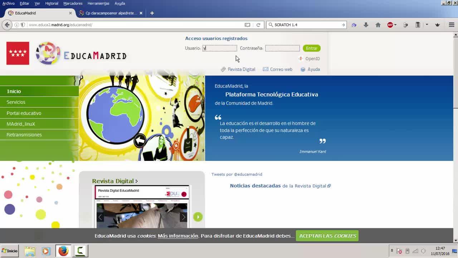Click the search magnifier icon
The image size is (458, 258).
point(271,25)
